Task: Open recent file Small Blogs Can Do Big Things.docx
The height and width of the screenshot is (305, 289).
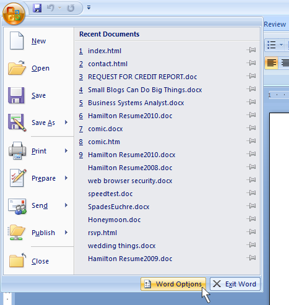Action: 145,90
